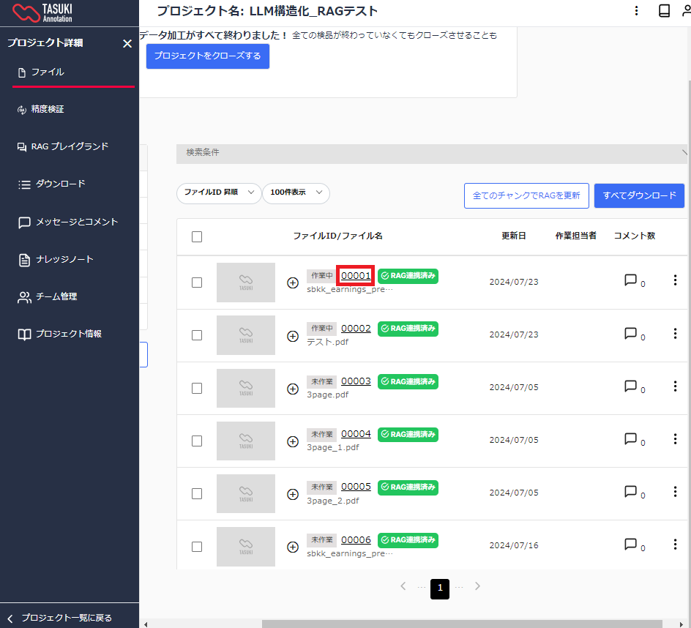Click プロジェクトをクローズする button
This screenshot has height=628, width=691.
208,56
